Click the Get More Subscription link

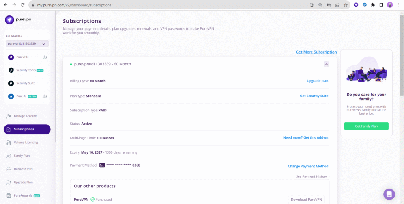coord(316,52)
